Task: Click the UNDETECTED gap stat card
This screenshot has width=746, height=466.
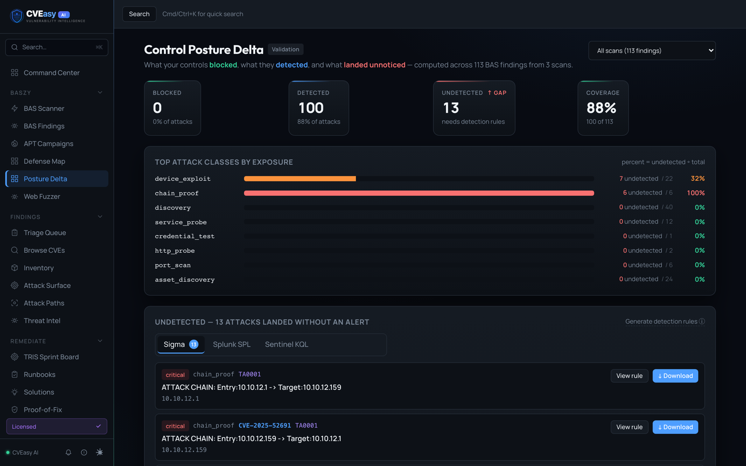Action: tap(474, 108)
